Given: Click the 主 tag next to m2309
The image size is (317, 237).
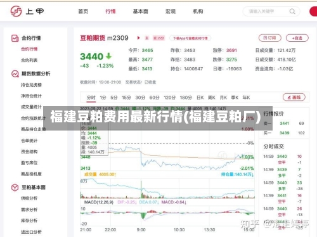Looking at the screenshot, I should (x=147, y=38).
